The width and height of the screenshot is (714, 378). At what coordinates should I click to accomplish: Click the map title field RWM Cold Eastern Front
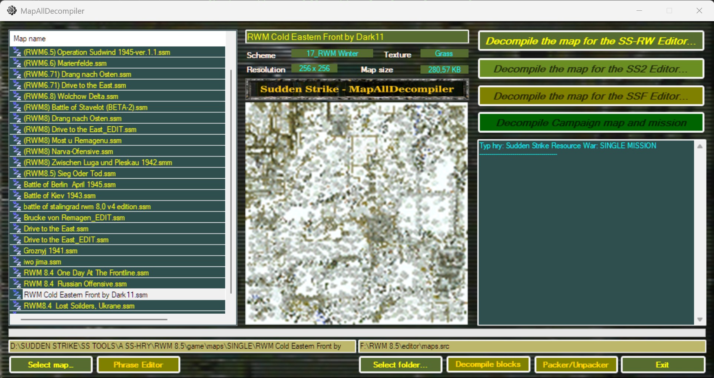[357, 37]
